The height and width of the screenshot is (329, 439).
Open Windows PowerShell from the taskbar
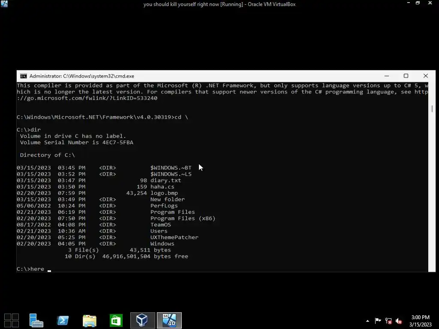[x=63, y=320]
